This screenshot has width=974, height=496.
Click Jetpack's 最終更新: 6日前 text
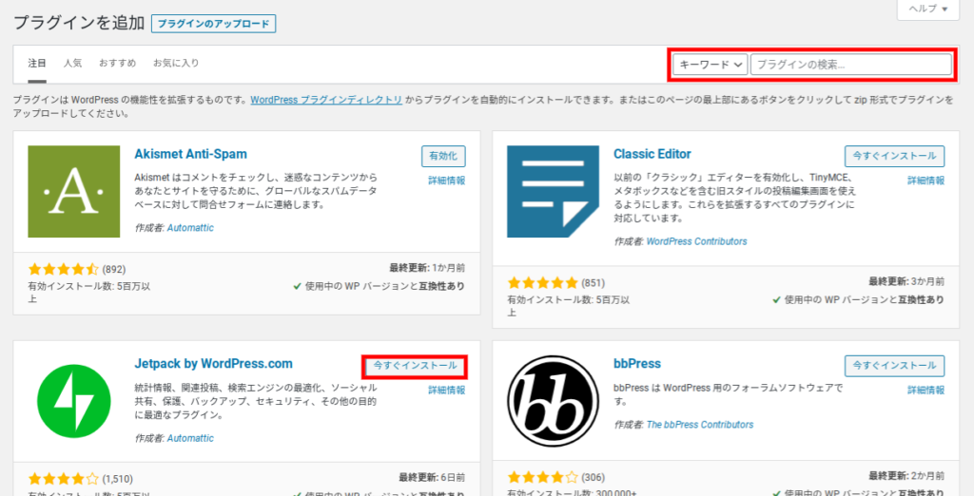pyautogui.click(x=432, y=478)
